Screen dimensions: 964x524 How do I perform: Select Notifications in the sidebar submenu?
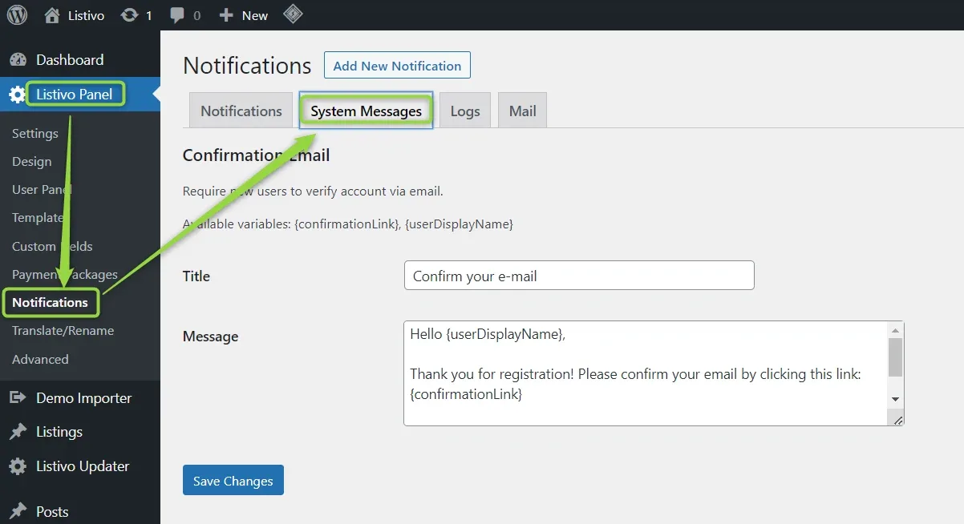50,303
